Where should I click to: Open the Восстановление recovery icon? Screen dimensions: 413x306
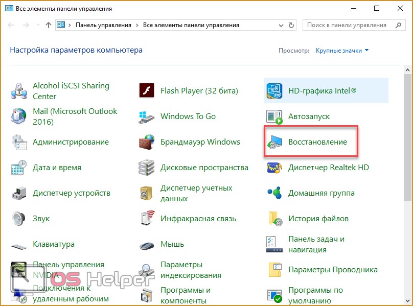click(x=274, y=142)
